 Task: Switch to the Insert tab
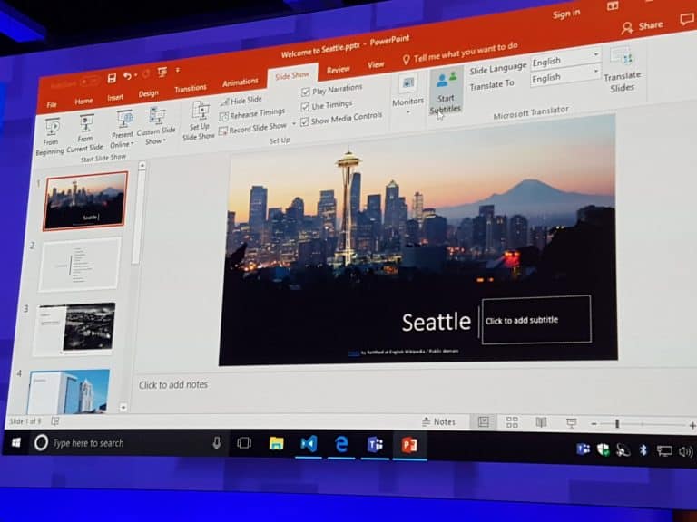click(115, 97)
